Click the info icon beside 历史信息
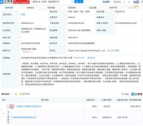143x126 pixels. [x=138, y=8]
